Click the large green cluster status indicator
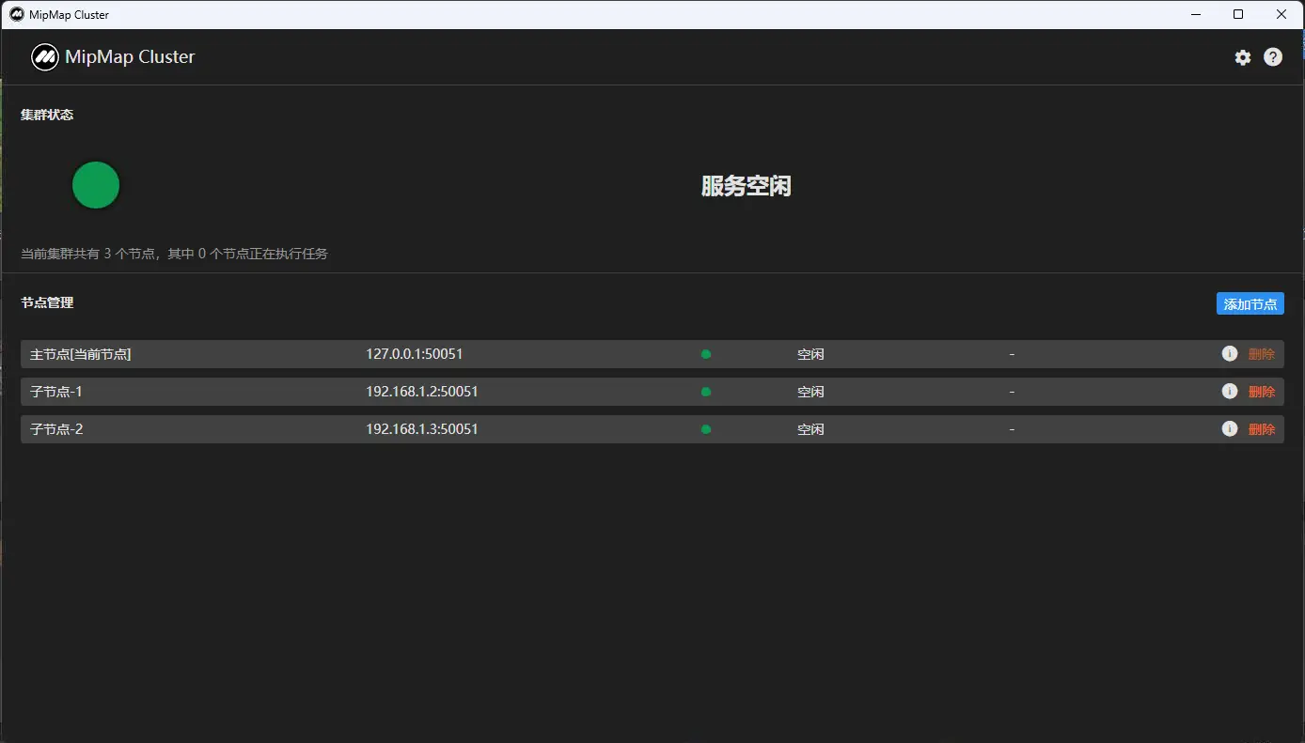The width and height of the screenshot is (1305, 743). coord(96,185)
